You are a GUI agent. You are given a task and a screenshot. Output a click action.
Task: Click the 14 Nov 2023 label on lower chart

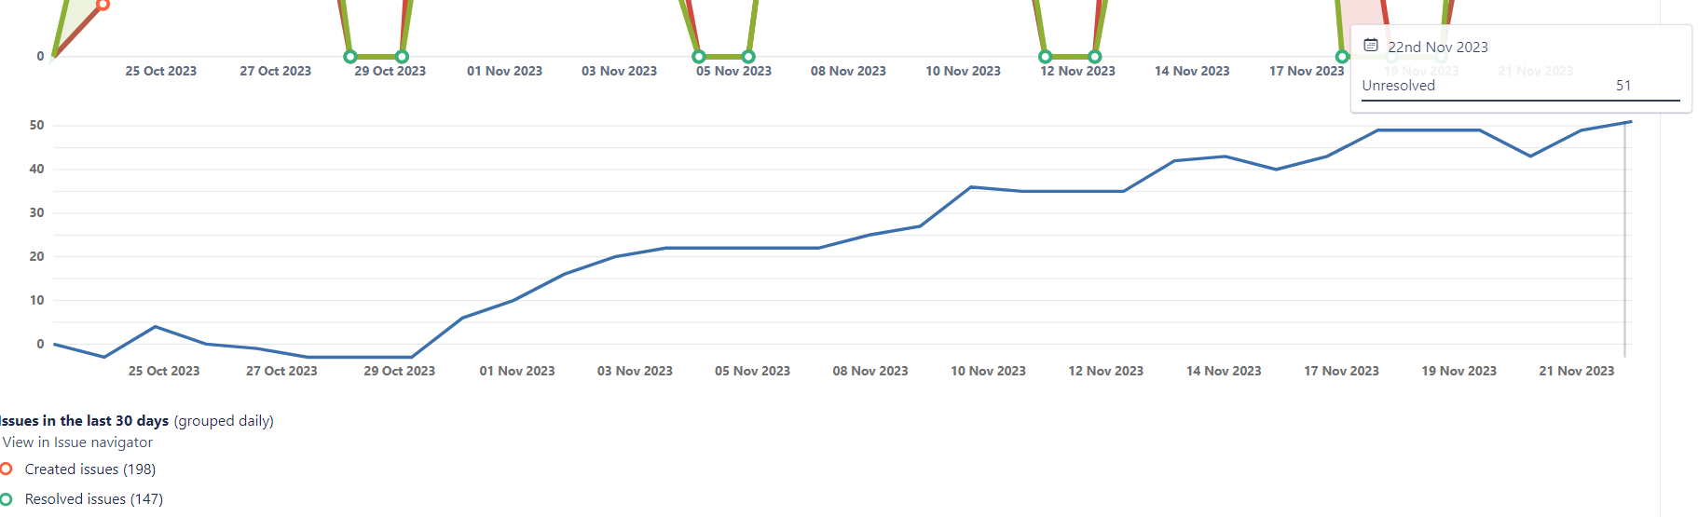point(1224,371)
